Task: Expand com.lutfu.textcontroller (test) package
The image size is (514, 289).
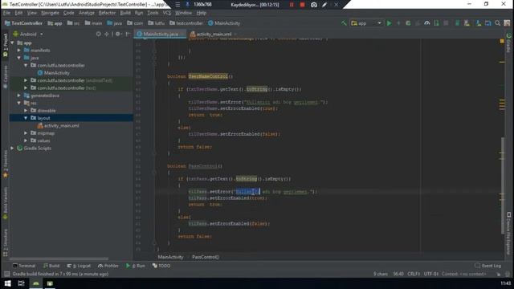Action: coord(26,88)
